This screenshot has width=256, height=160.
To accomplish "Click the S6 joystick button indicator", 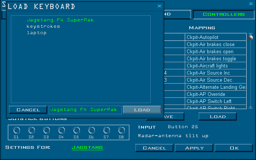I will point(91,130).
